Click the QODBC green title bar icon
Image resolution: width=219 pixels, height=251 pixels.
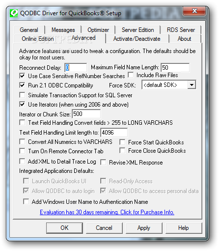(x=14, y=13)
